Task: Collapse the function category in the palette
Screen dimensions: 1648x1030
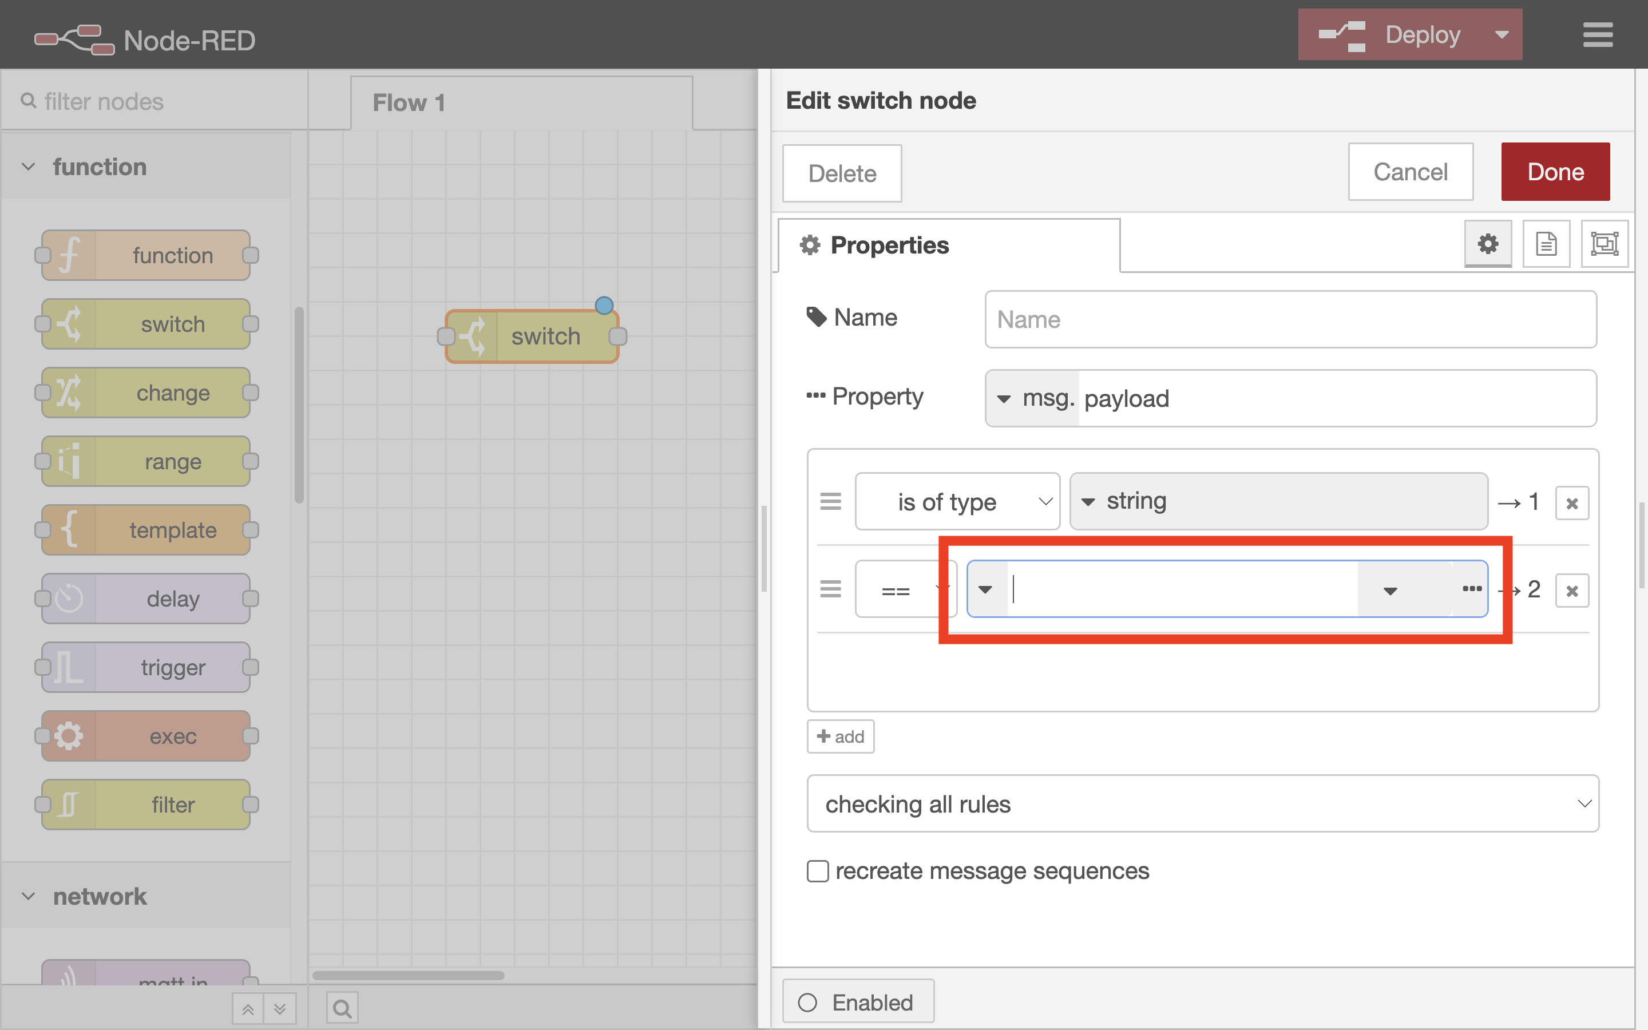Action: 28,166
